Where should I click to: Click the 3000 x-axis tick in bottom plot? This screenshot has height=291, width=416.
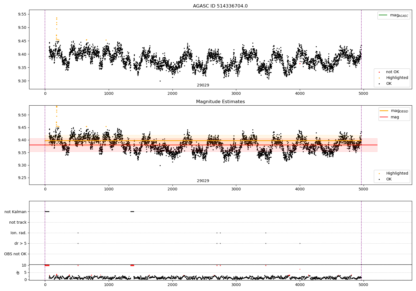point(236,284)
